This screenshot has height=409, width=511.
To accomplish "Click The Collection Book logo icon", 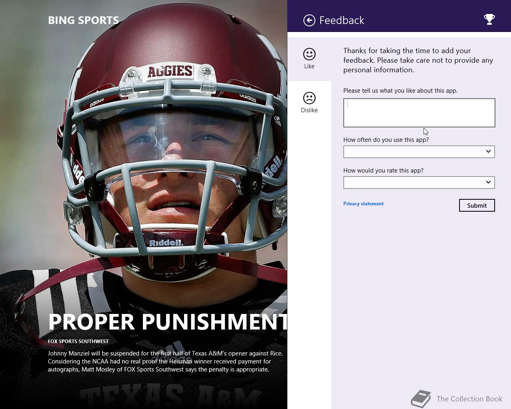I will pyautogui.click(x=421, y=399).
